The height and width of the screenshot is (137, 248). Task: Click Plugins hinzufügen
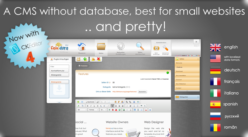[x=60, y=59]
